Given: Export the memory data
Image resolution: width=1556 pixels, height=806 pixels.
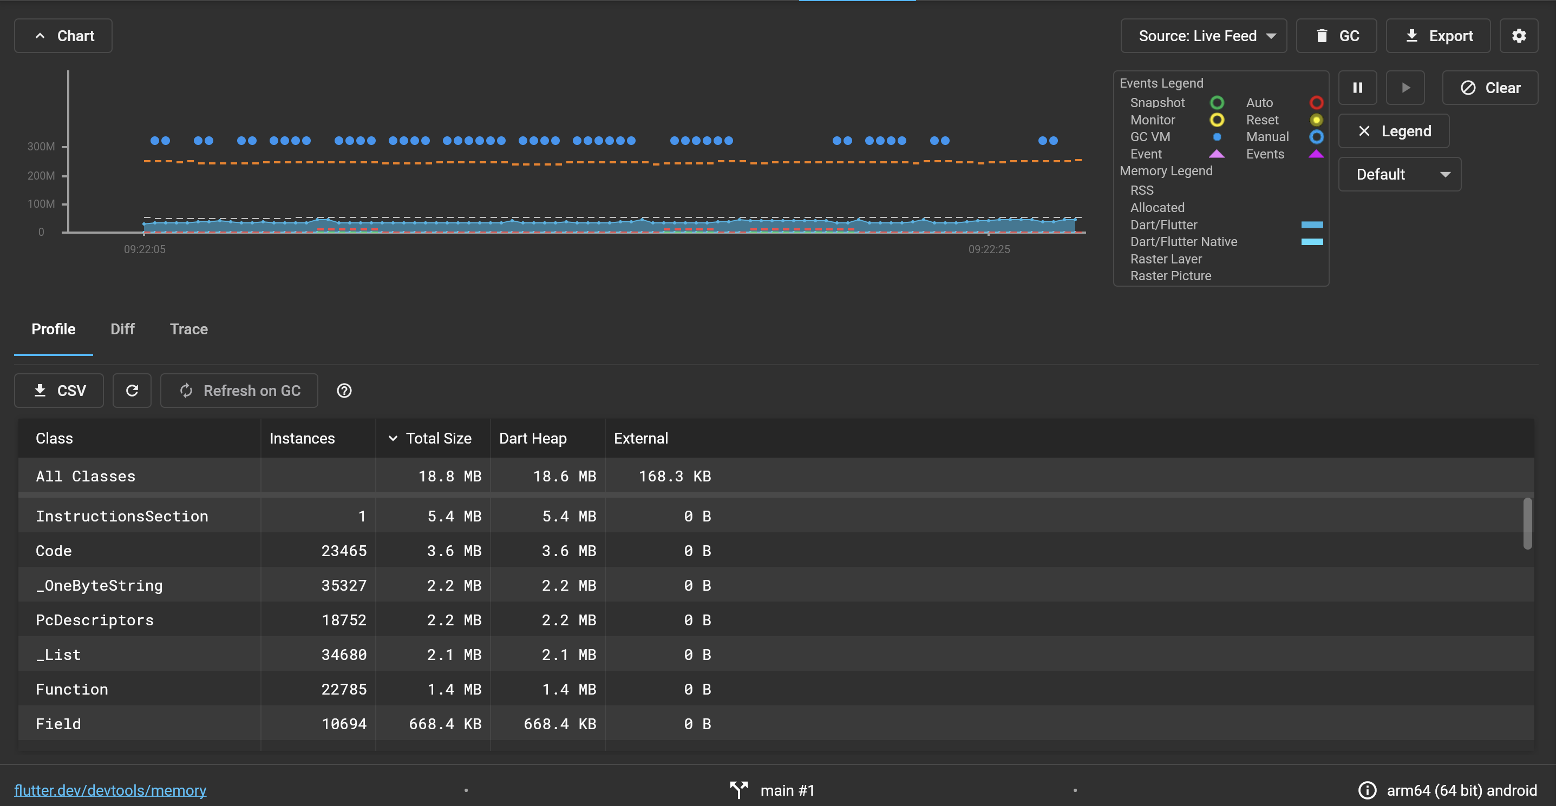Looking at the screenshot, I should [x=1437, y=36].
